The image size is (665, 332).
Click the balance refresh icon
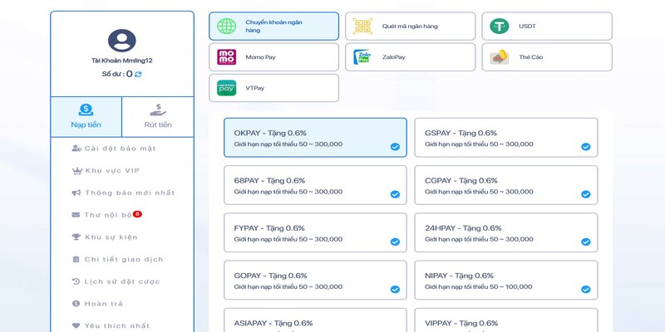click(x=138, y=75)
